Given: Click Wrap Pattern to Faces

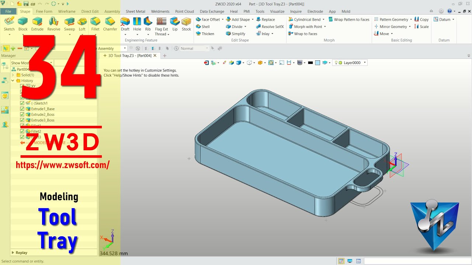Looking at the screenshot, I should (348, 20).
